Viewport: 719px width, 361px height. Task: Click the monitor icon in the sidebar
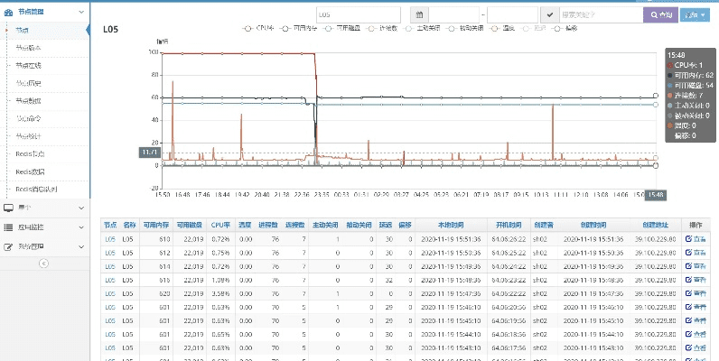click(9, 208)
